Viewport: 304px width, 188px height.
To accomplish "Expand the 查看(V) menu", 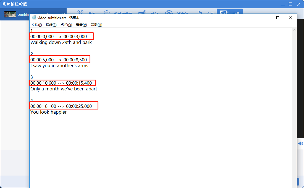I will (81, 25).
